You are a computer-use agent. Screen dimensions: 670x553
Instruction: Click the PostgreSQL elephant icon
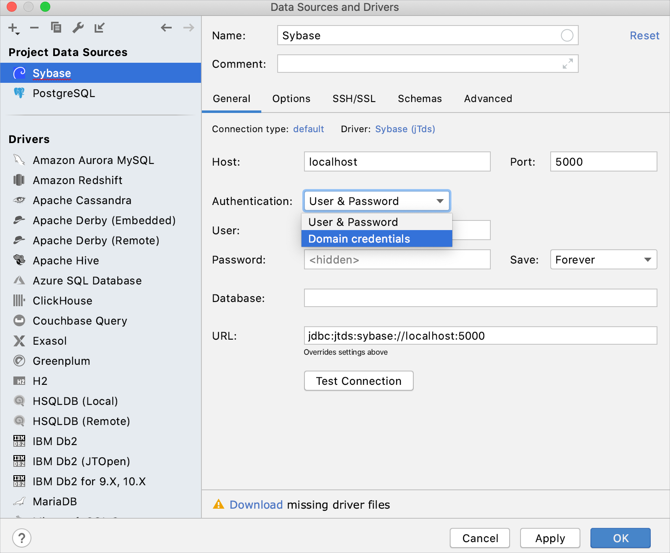pyautogui.click(x=19, y=93)
